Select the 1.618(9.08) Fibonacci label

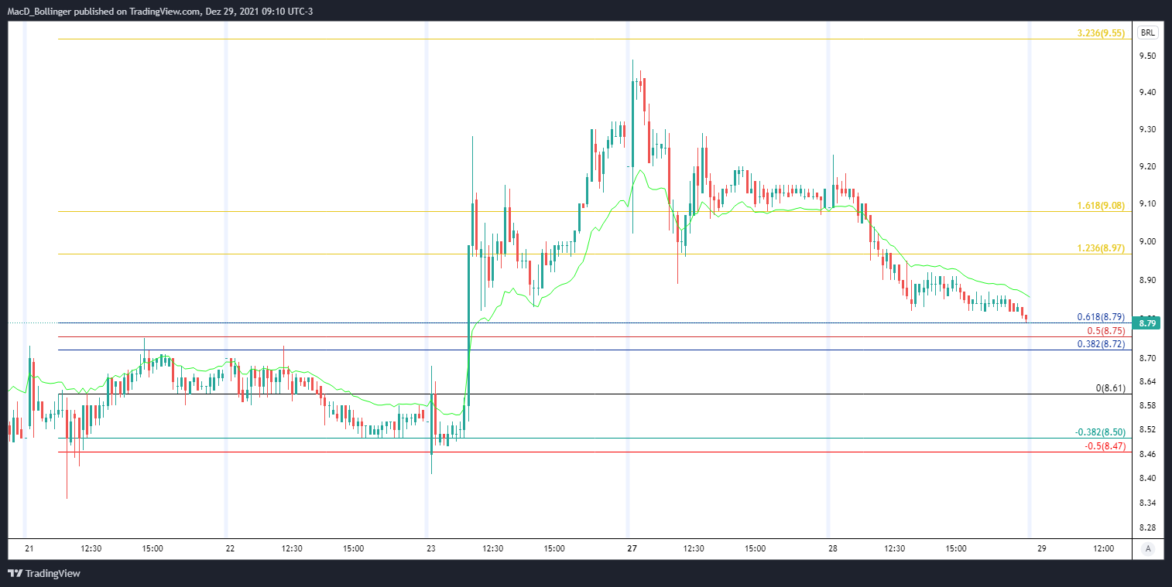(1101, 206)
